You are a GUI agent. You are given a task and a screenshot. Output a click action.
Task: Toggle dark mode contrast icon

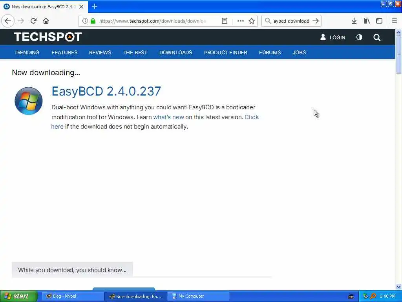point(359,37)
